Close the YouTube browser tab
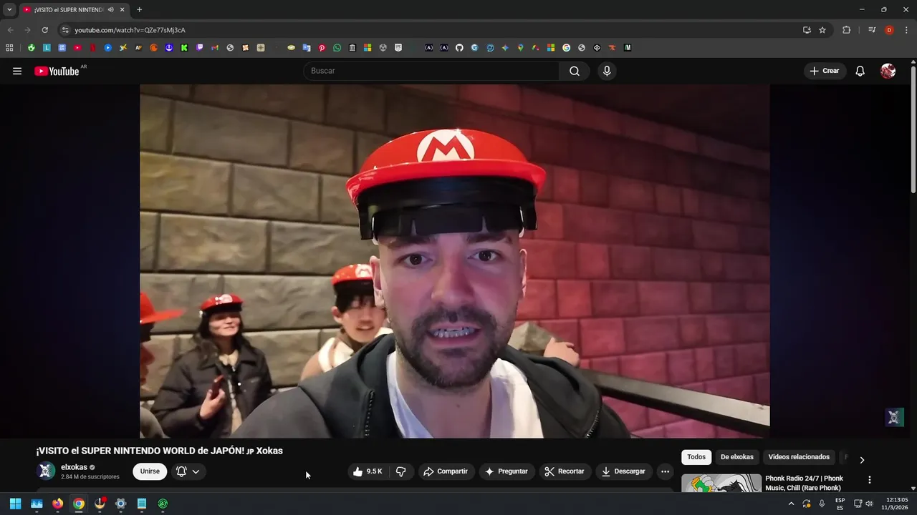This screenshot has width=917, height=515. [123, 10]
